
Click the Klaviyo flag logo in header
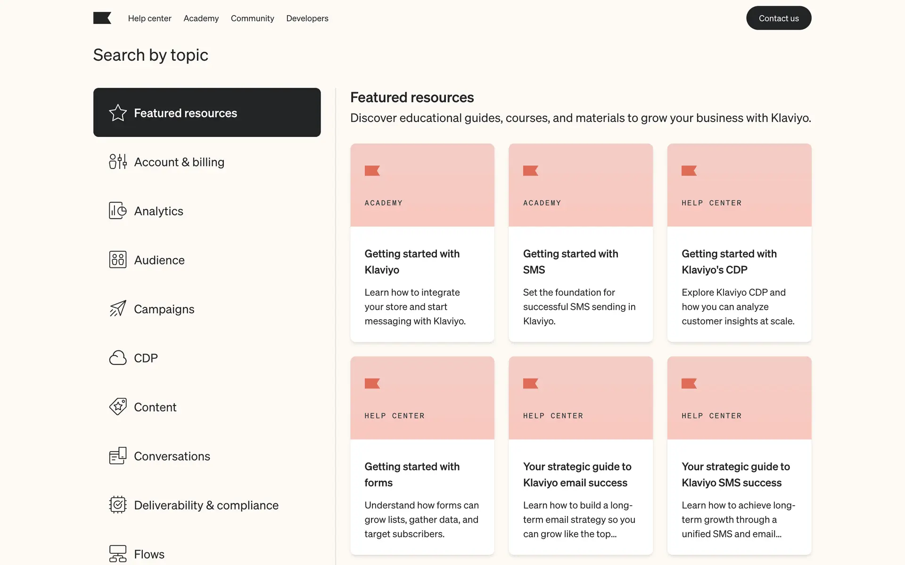pyautogui.click(x=102, y=18)
